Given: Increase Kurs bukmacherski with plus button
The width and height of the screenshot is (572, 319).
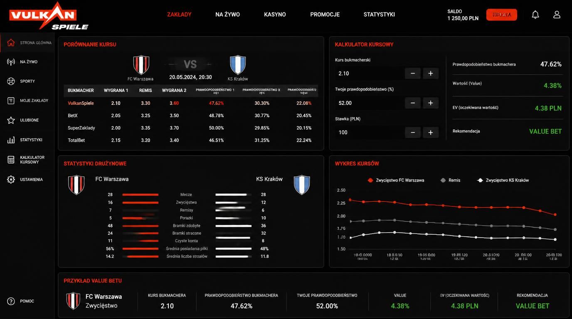Looking at the screenshot, I should (431, 74).
